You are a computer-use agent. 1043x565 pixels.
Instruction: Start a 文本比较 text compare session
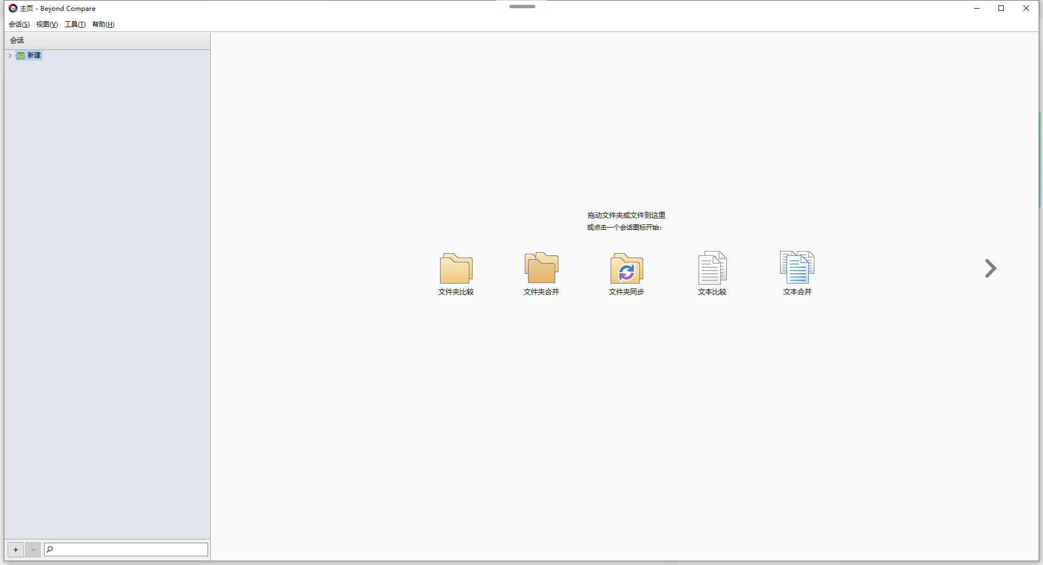(712, 268)
